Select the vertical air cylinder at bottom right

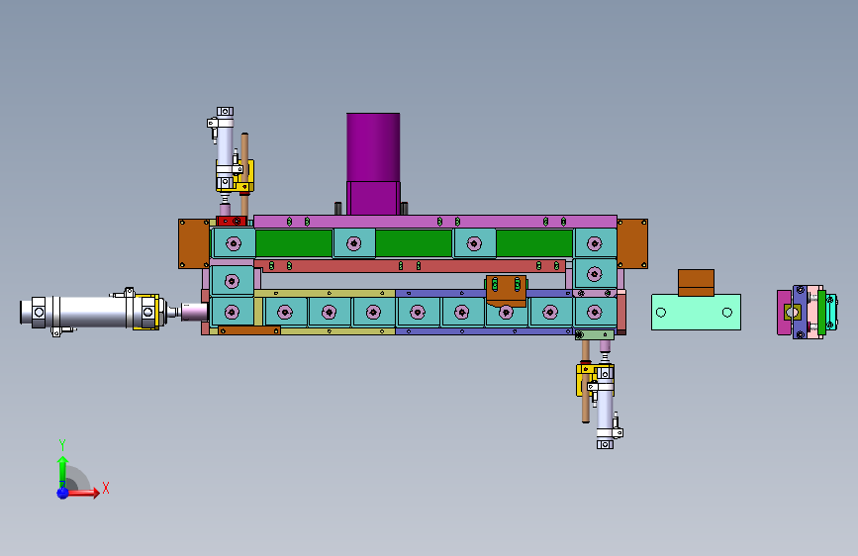[605, 408]
